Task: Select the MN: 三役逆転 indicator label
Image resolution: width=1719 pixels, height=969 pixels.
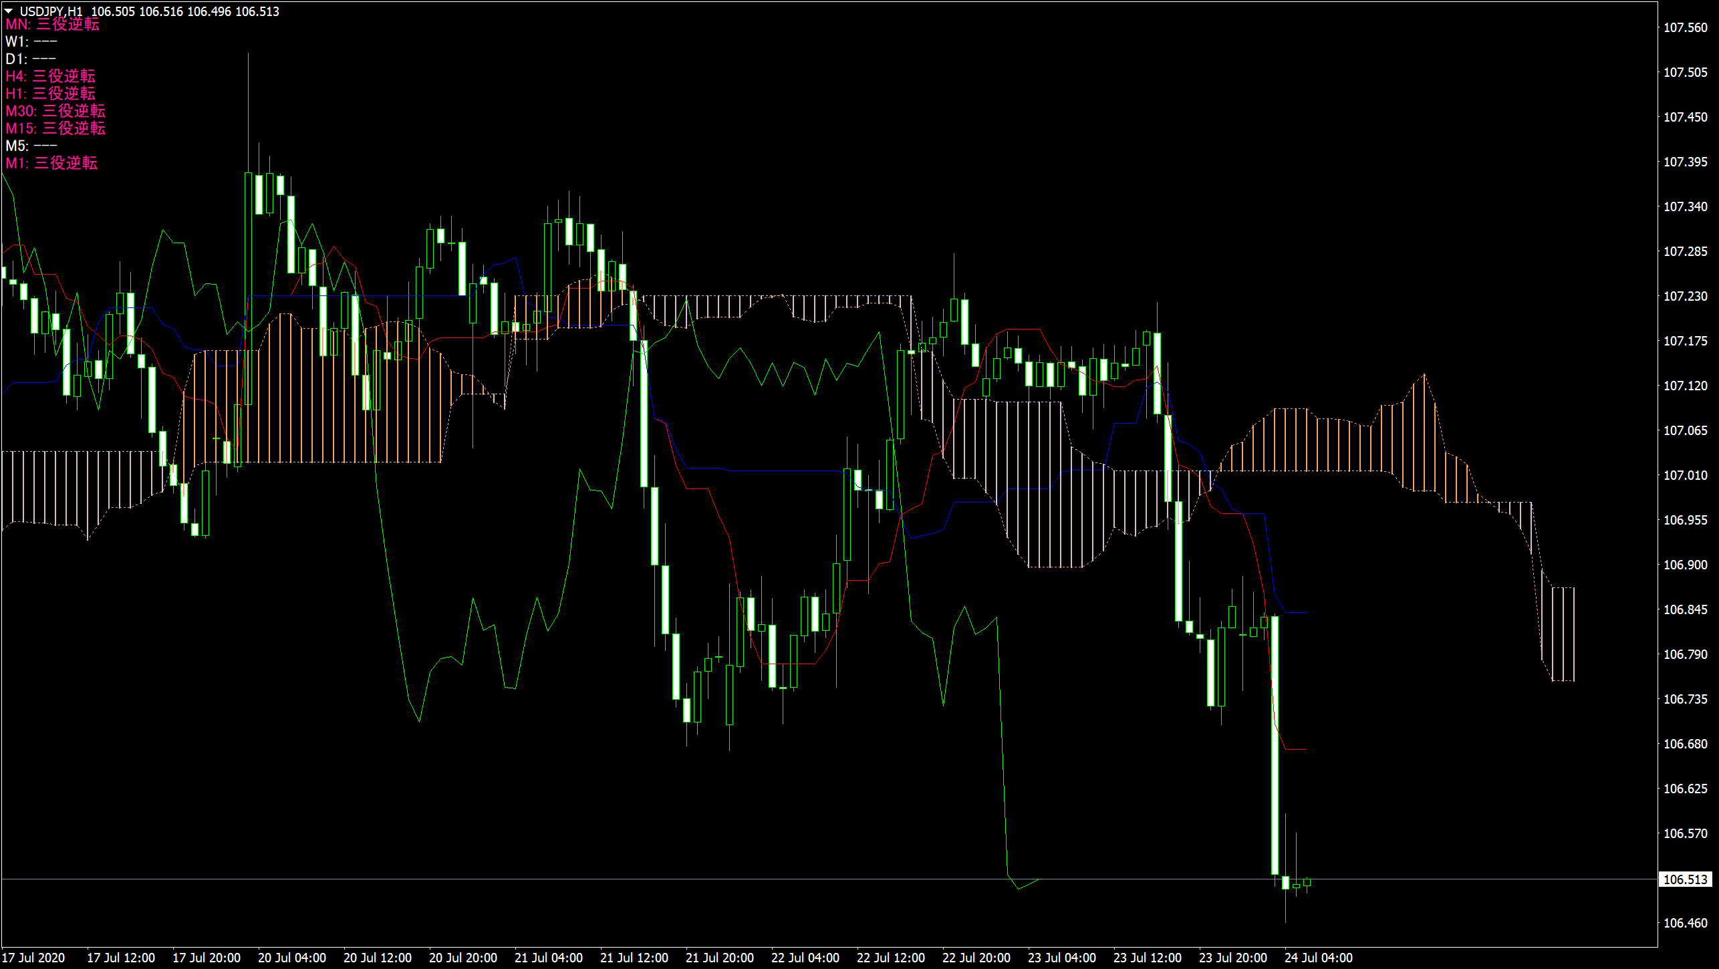Action: pos(53,25)
